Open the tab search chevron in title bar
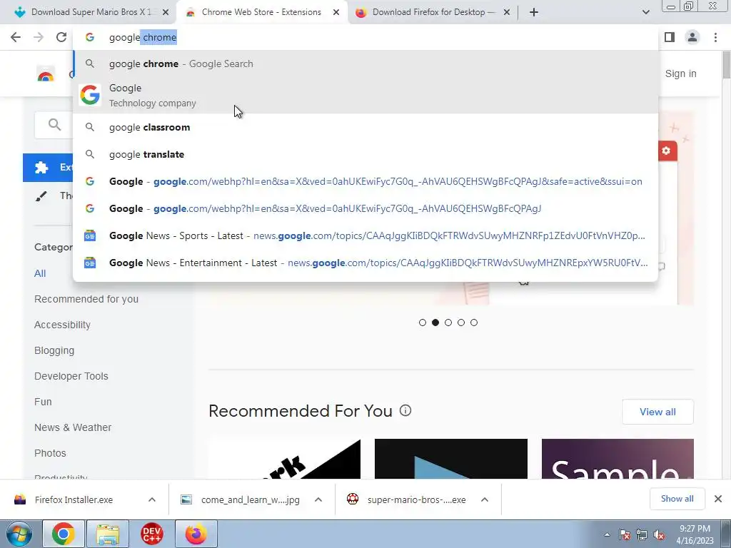The image size is (731, 548). [645, 12]
